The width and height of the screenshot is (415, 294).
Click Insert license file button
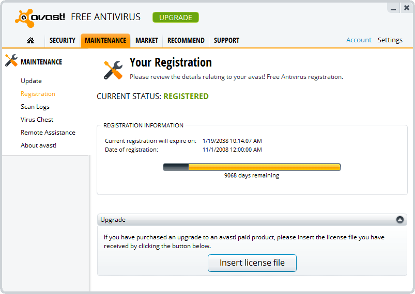tap(252, 263)
